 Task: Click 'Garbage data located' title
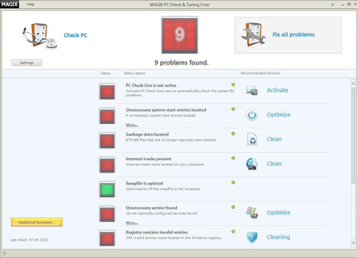(x=147, y=134)
